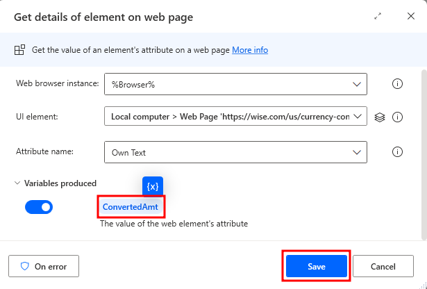Click the action's grid icon beside description
Screen dimensions: 427x289
(19, 50)
